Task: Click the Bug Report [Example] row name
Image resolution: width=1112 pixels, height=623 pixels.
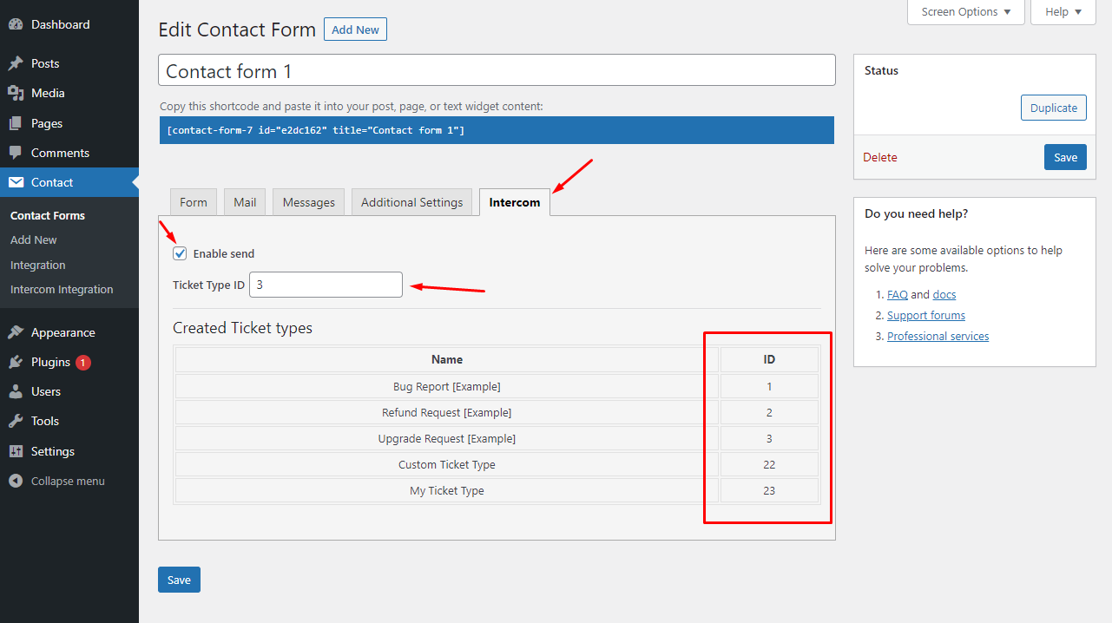Action: click(447, 386)
